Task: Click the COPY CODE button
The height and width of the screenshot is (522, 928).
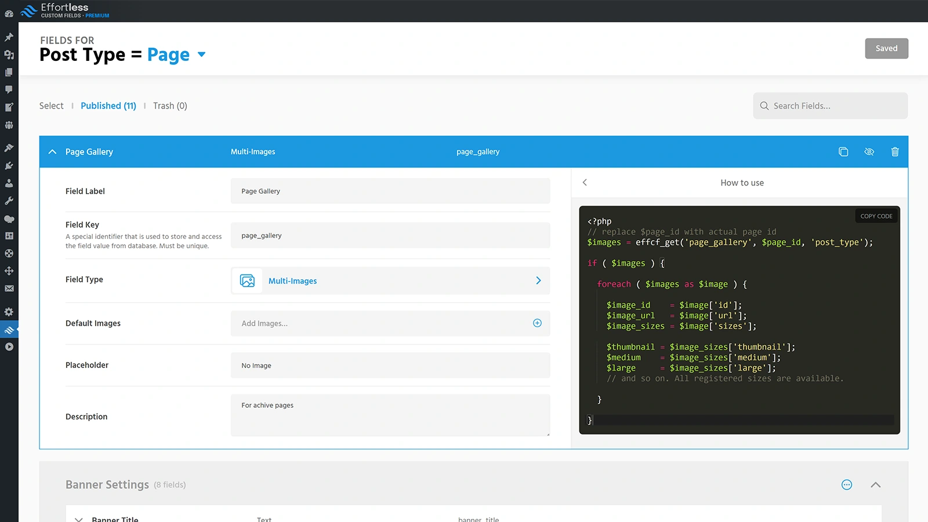Action: click(x=876, y=215)
